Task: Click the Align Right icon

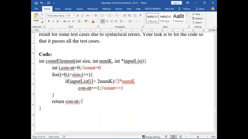Action: tap(112, 21)
